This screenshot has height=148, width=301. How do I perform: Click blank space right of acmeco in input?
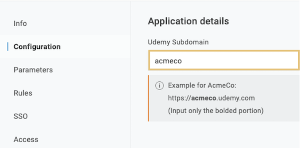[x=240, y=61]
